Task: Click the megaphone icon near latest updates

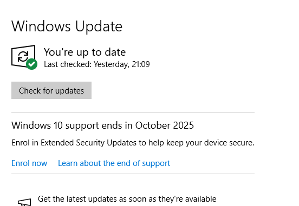Action: point(24,202)
